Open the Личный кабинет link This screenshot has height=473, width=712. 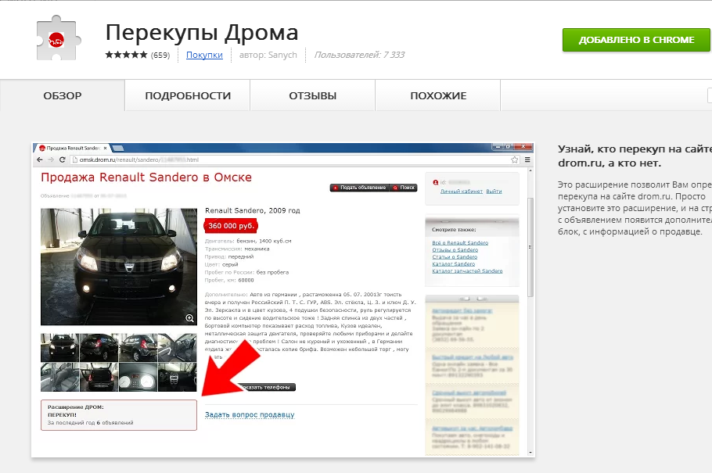point(462,192)
